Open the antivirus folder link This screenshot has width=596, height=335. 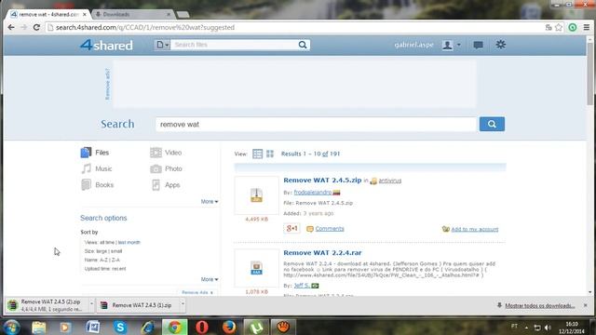click(x=389, y=181)
